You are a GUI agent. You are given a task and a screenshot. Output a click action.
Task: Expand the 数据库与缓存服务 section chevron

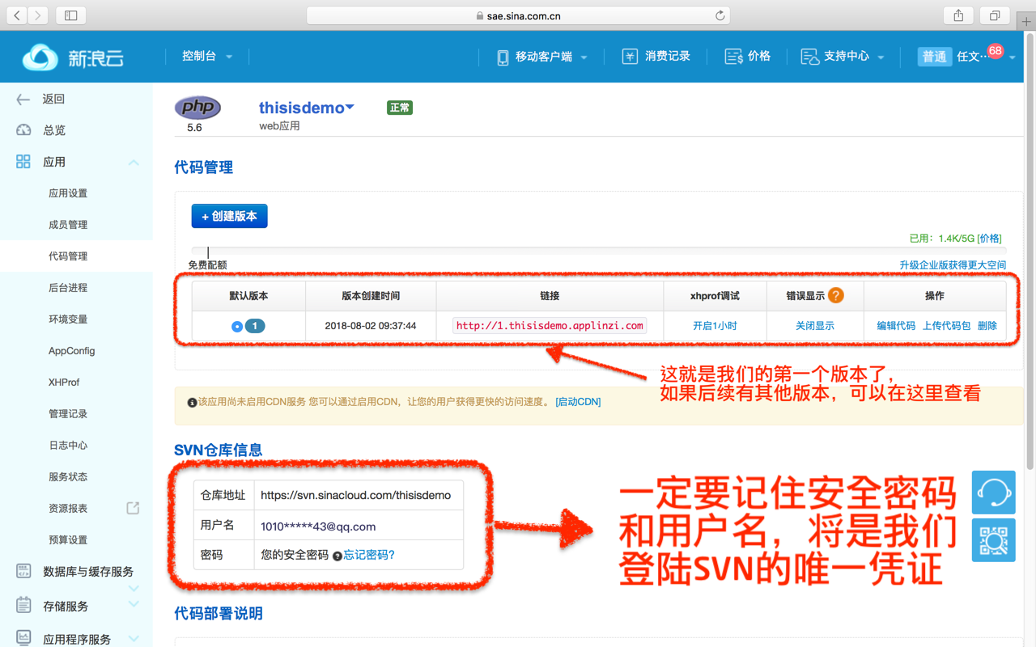tap(134, 587)
